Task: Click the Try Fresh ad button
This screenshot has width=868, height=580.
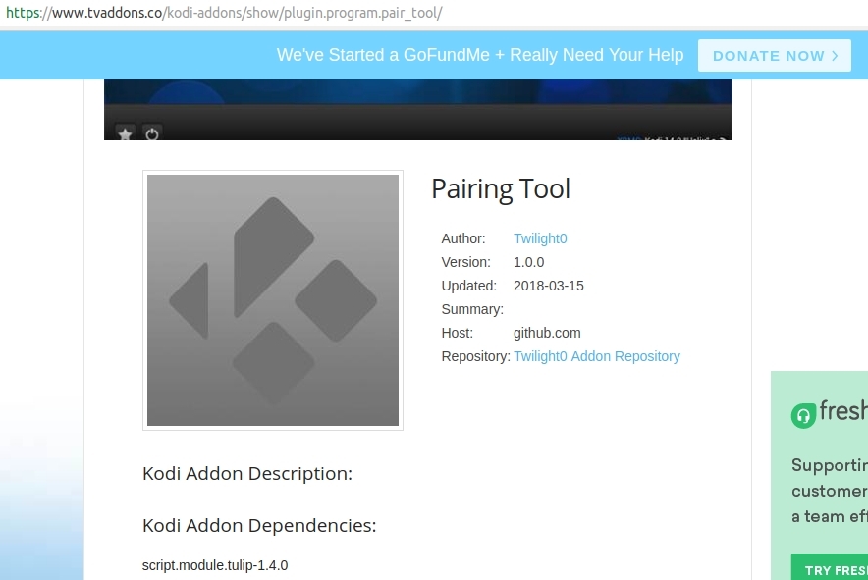Action: click(x=831, y=568)
